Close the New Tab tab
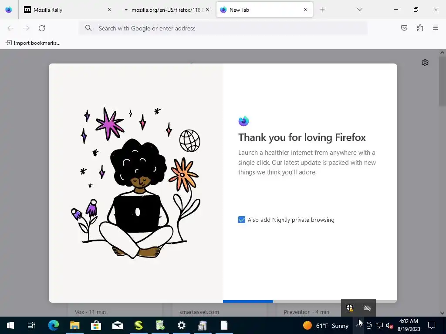Image resolution: width=446 pixels, height=334 pixels. click(306, 10)
